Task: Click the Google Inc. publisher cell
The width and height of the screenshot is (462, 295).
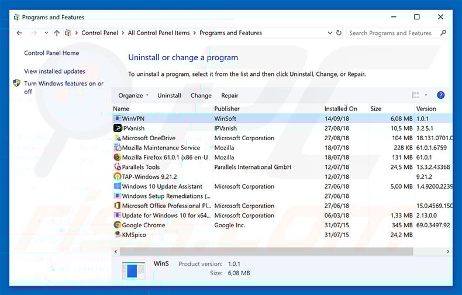Action: pos(229,225)
